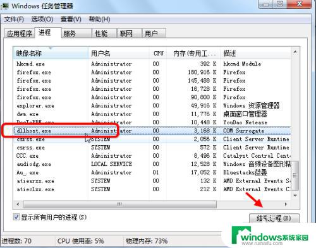Screen dimensions: 316x248
Task: Select csrss.exe using 572 K
Action: [x=152, y=148]
